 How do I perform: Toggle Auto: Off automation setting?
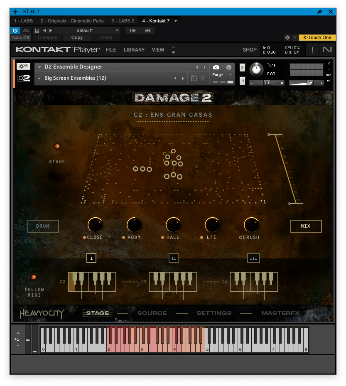coord(20,37)
